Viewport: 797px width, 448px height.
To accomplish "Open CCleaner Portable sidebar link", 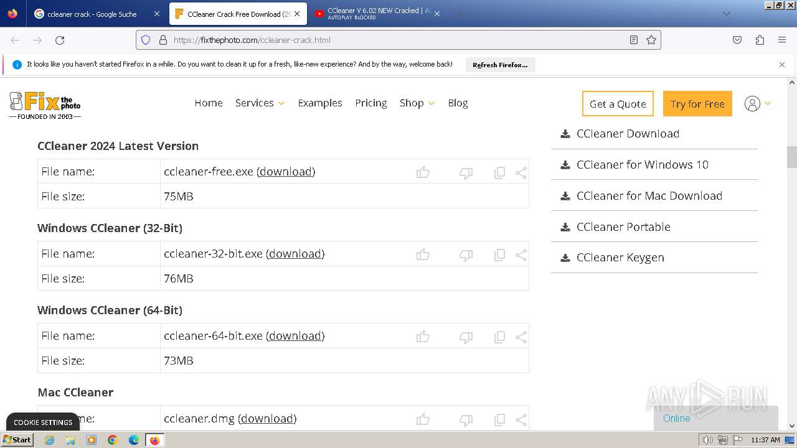I will [x=623, y=227].
